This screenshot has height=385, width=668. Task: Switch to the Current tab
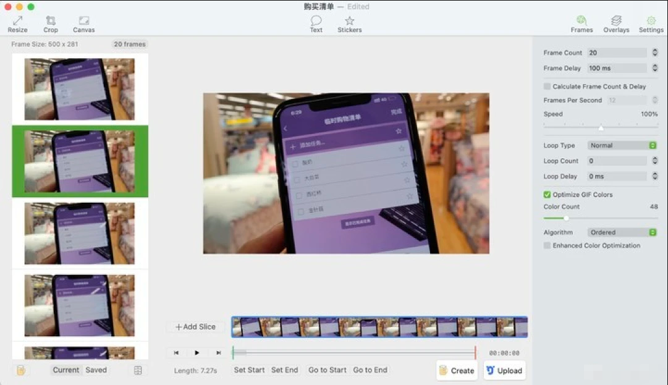coord(66,370)
